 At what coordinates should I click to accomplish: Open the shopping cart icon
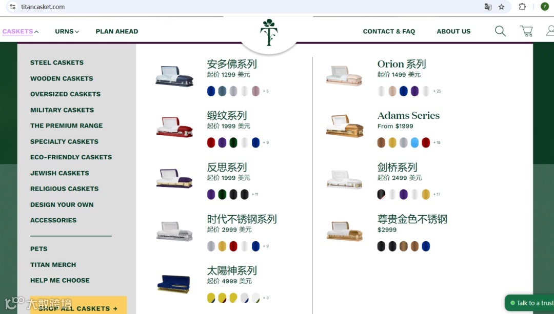526,31
